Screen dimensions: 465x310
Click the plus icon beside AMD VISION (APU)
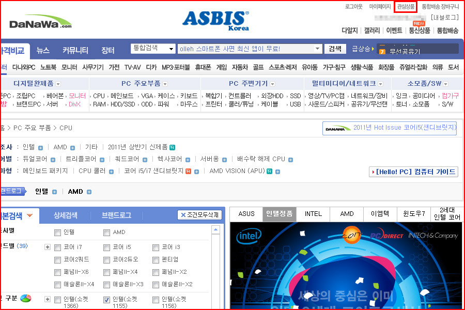pyautogui.click(x=277, y=172)
